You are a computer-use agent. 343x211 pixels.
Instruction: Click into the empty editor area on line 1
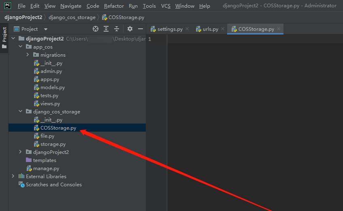(x=243, y=39)
